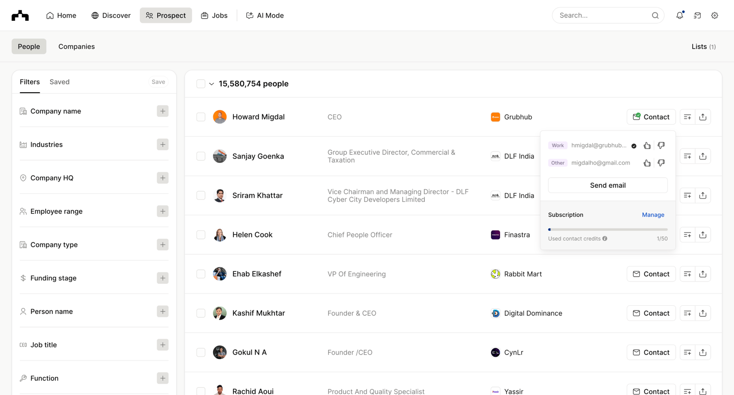The image size is (734, 395).
Task: Click Howard Migdal's avatar
Action: click(220, 117)
